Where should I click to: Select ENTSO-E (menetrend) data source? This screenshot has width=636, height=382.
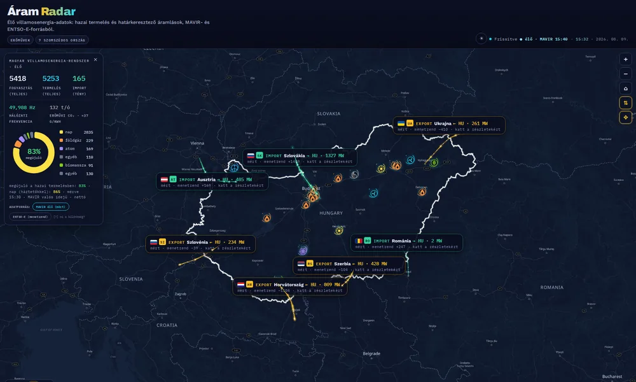coord(30,216)
